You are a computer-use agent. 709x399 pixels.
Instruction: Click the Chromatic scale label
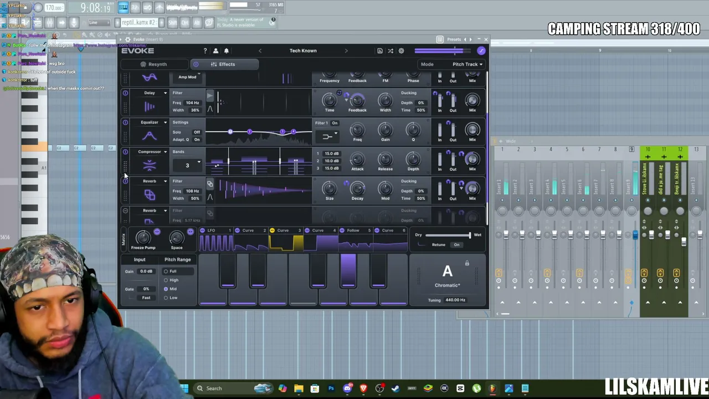447,285
